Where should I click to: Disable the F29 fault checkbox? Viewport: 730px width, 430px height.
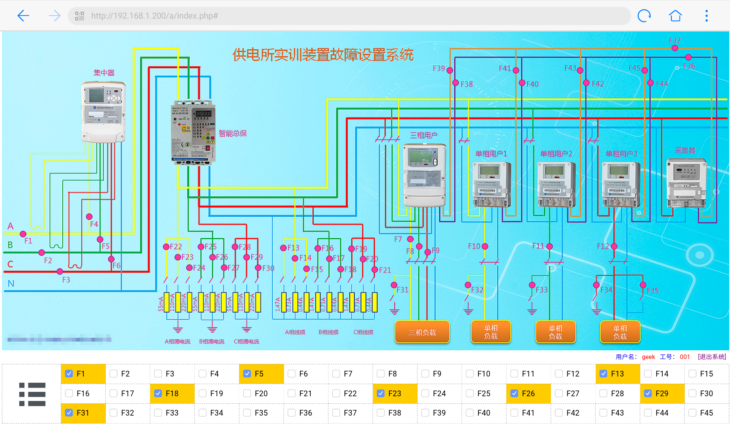point(648,394)
